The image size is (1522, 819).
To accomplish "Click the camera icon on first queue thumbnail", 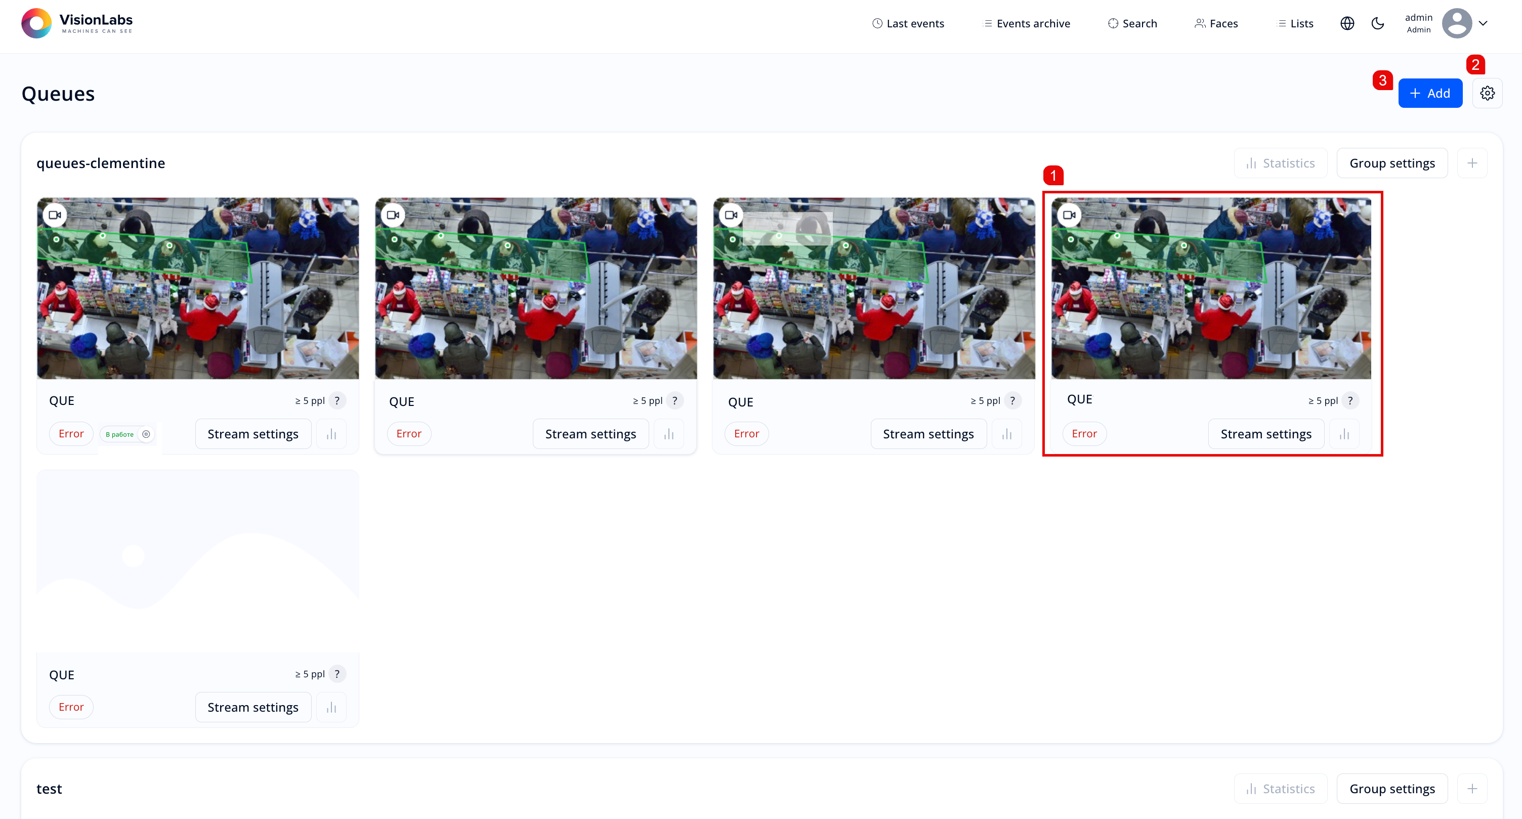I will (x=55, y=215).
